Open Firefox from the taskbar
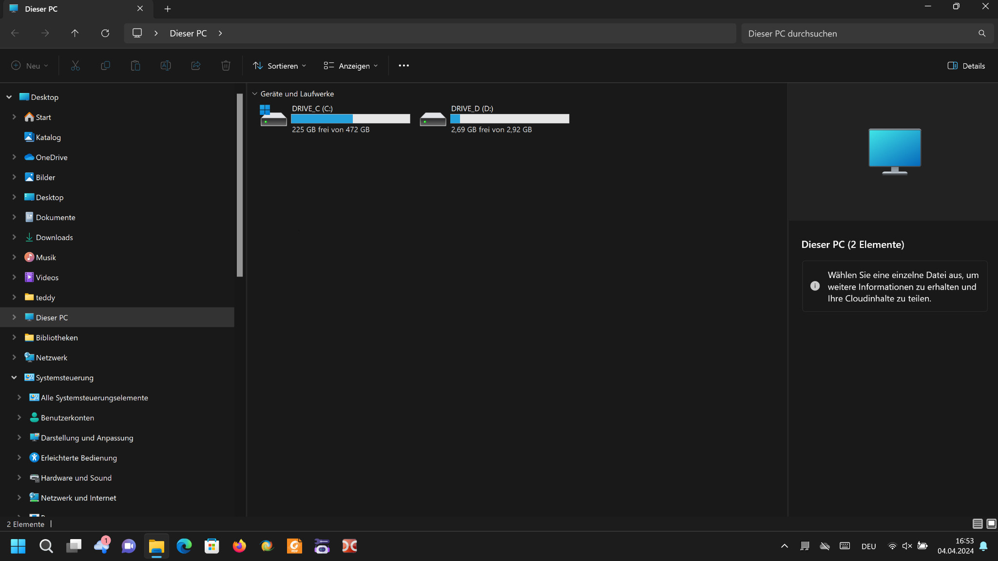This screenshot has width=998, height=561. coord(239,546)
